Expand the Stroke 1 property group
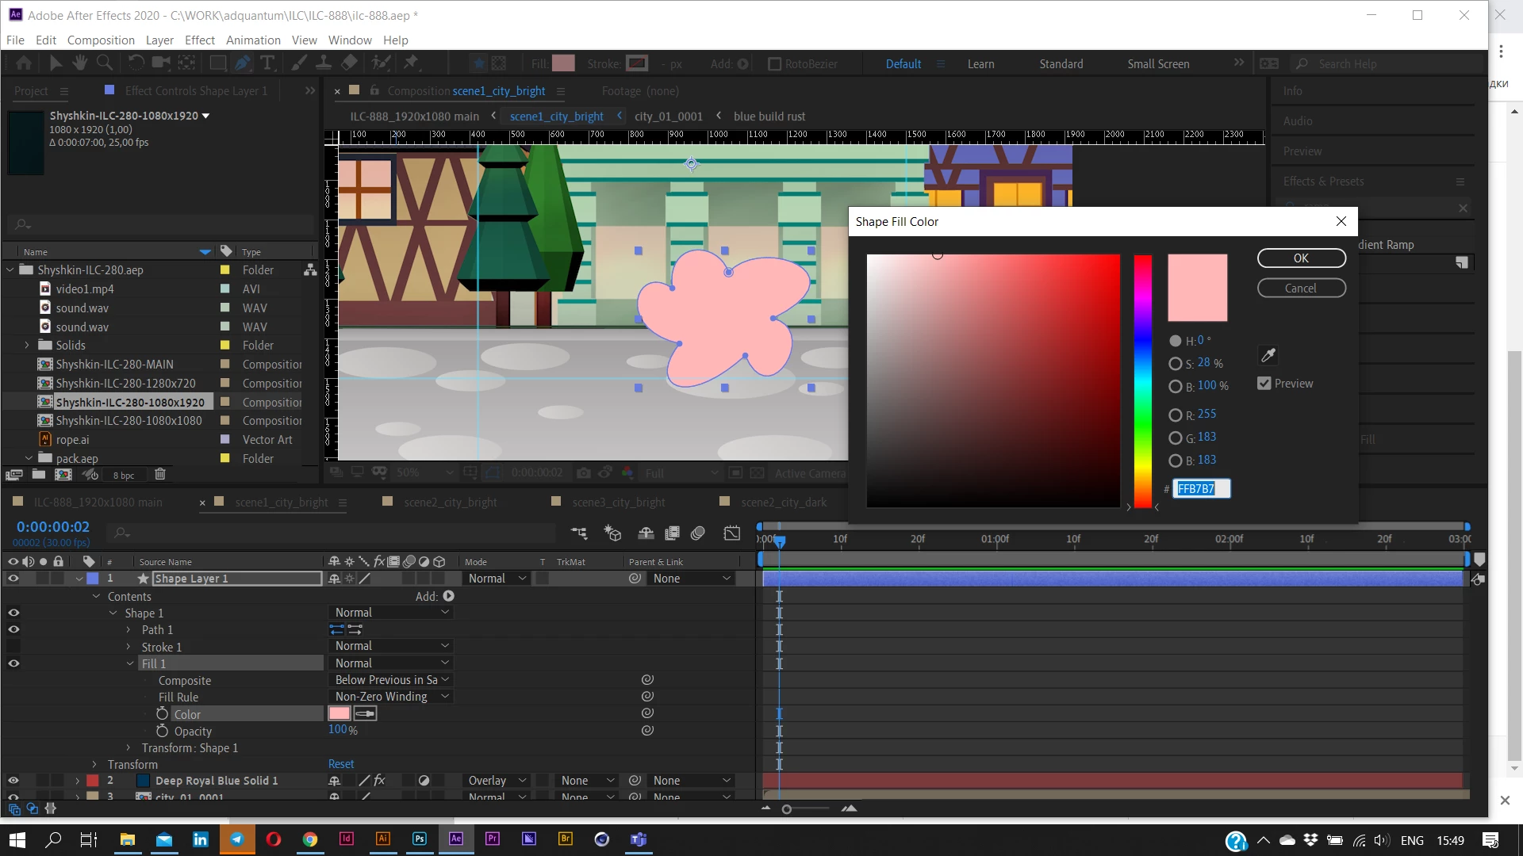The image size is (1523, 856). 129,648
